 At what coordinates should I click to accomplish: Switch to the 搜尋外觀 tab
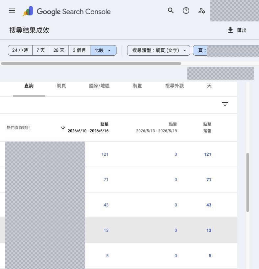(175, 86)
